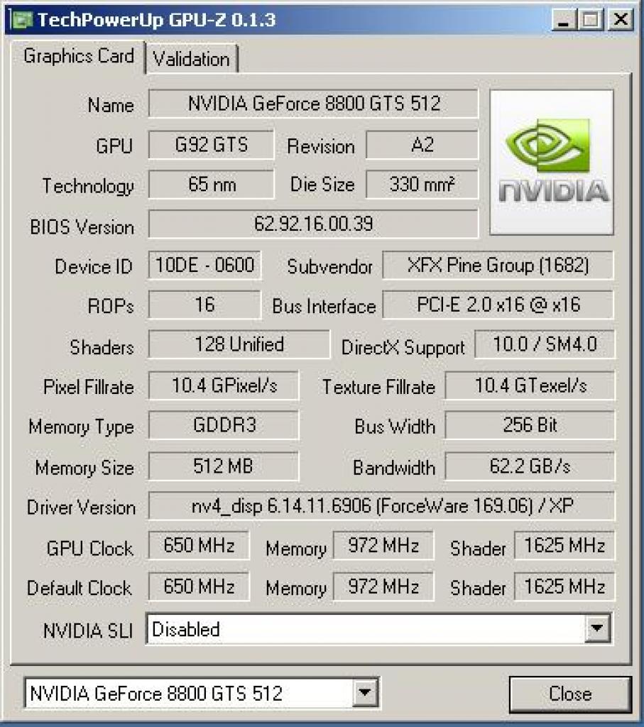
Task: Click the Bandwidth field 62.2 GB/s
Action: tap(530, 466)
